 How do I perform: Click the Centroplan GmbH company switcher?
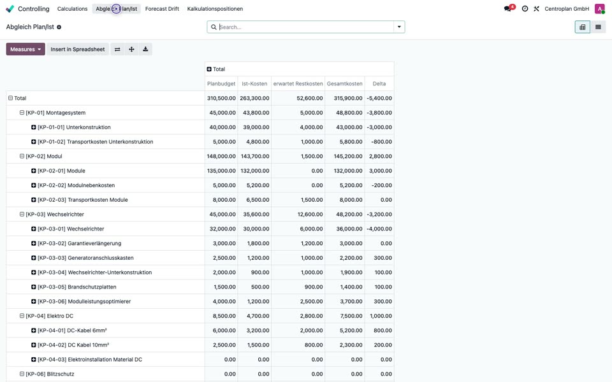click(567, 8)
